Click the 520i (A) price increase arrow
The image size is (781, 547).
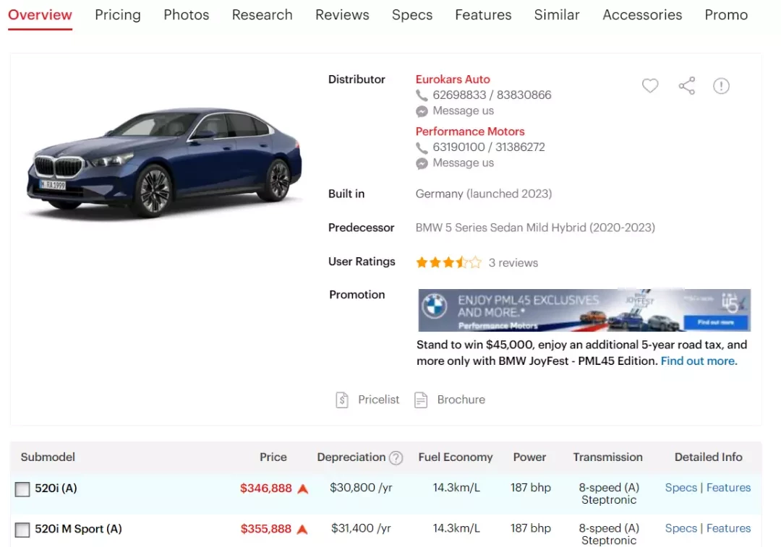303,488
